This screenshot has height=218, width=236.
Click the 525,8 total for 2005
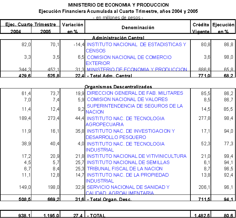click(53, 76)
